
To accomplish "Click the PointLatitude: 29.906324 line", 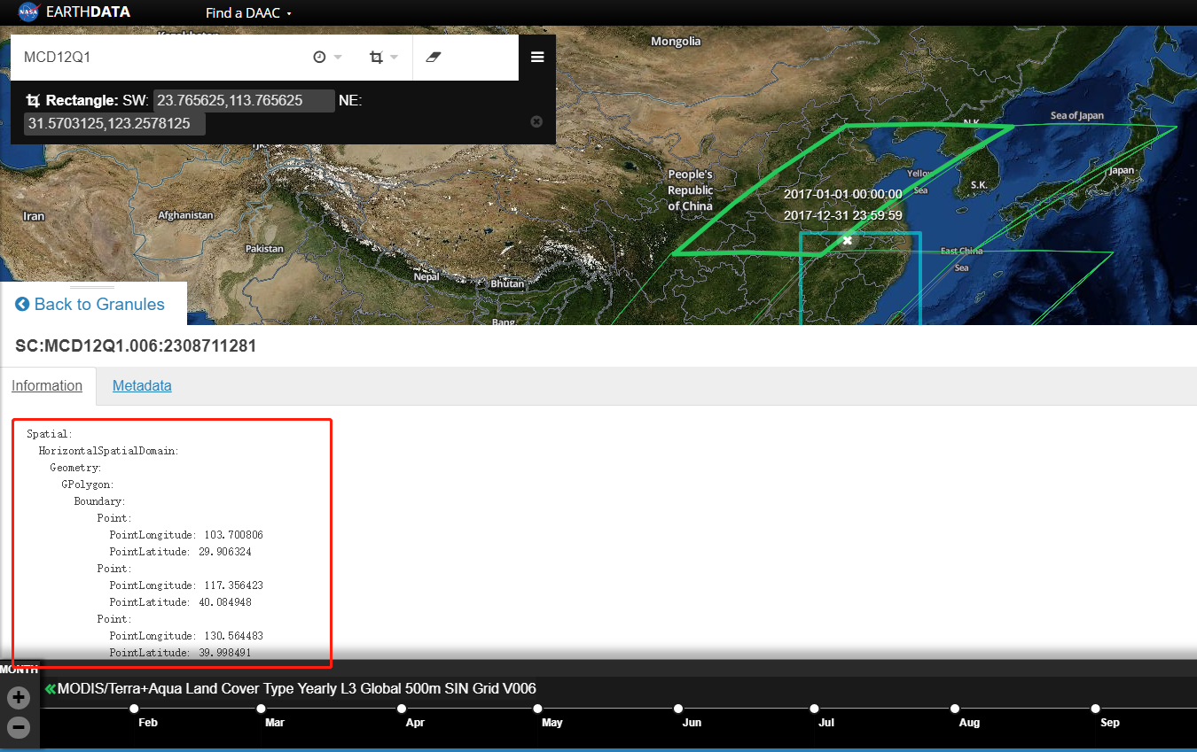I will tap(180, 552).
